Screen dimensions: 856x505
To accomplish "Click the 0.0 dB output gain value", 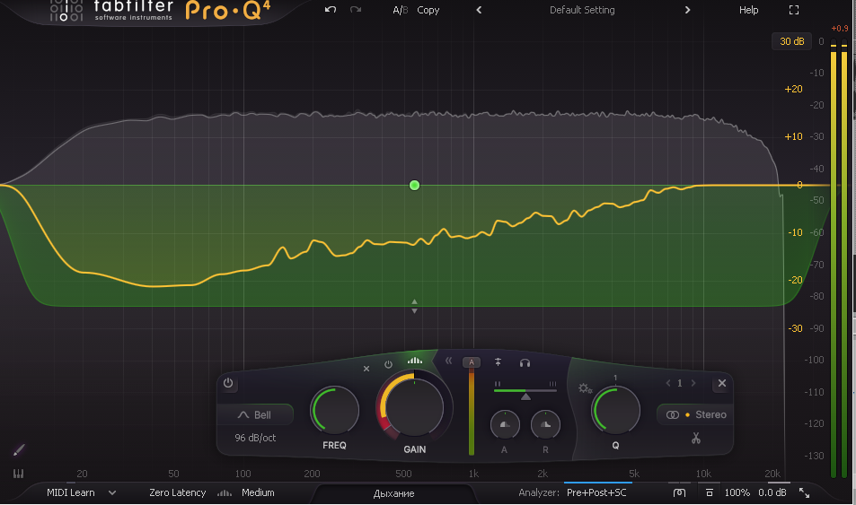I will click(772, 493).
